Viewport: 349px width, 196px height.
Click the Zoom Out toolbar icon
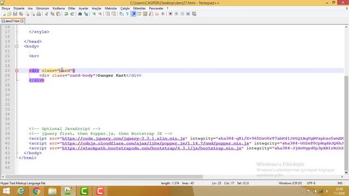(100, 14)
